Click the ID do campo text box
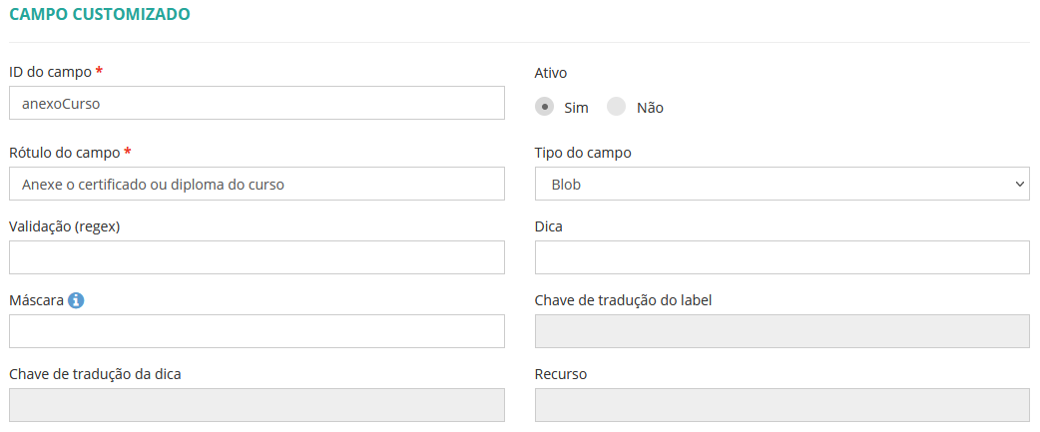The width and height of the screenshot is (1040, 432). [x=257, y=103]
